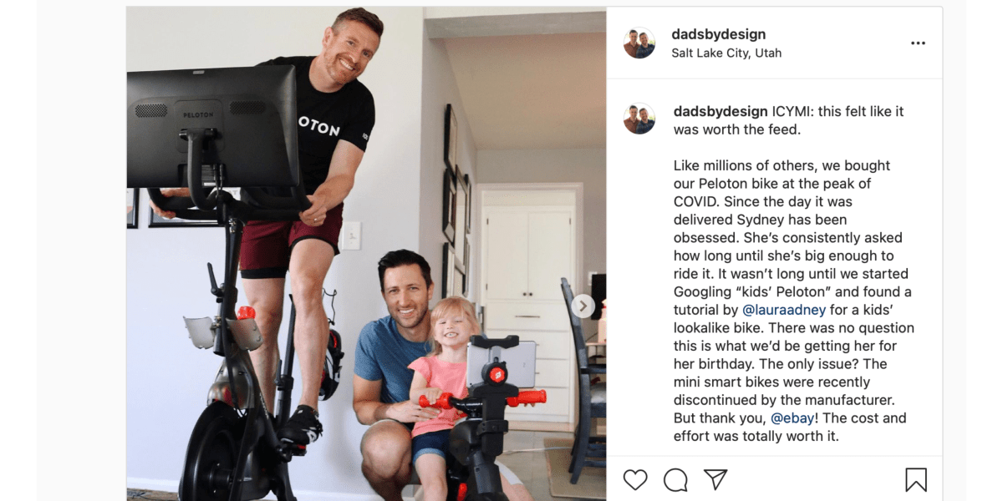1003x501 pixels.
Task: Open dadsbydesign username in caption
Action: click(x=720, y=111)
